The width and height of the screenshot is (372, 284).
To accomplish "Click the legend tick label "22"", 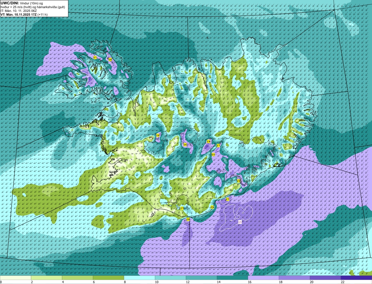I will tap(343, 282).
